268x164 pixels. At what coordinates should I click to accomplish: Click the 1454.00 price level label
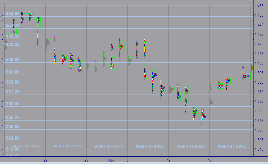(11, 14)
